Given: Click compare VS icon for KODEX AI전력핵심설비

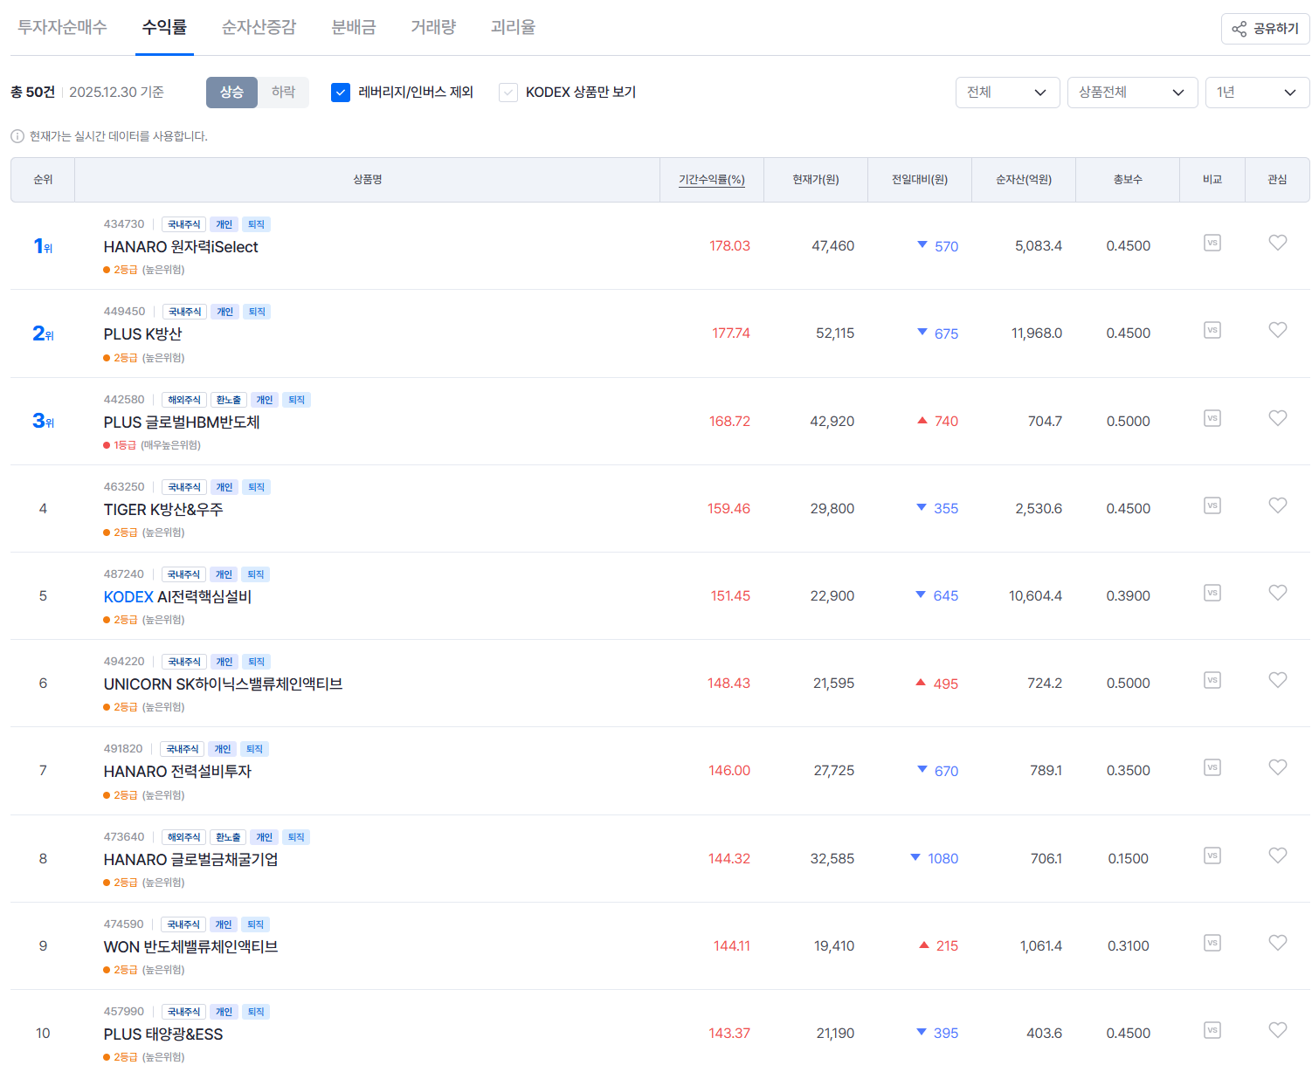Looking at the screenshot, I should (1212, 593).
